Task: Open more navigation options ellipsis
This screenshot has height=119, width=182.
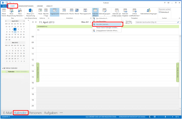Action: point(61,113)
